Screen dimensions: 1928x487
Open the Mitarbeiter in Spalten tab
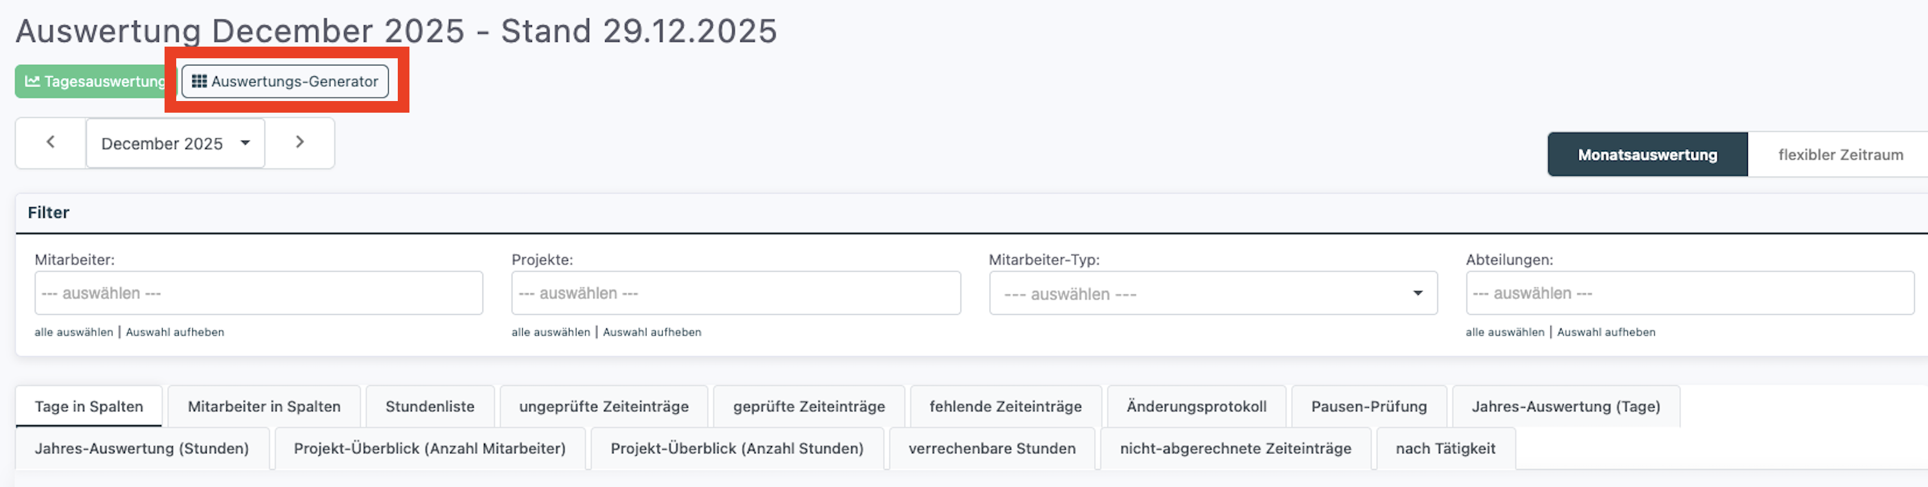(264, 406)
